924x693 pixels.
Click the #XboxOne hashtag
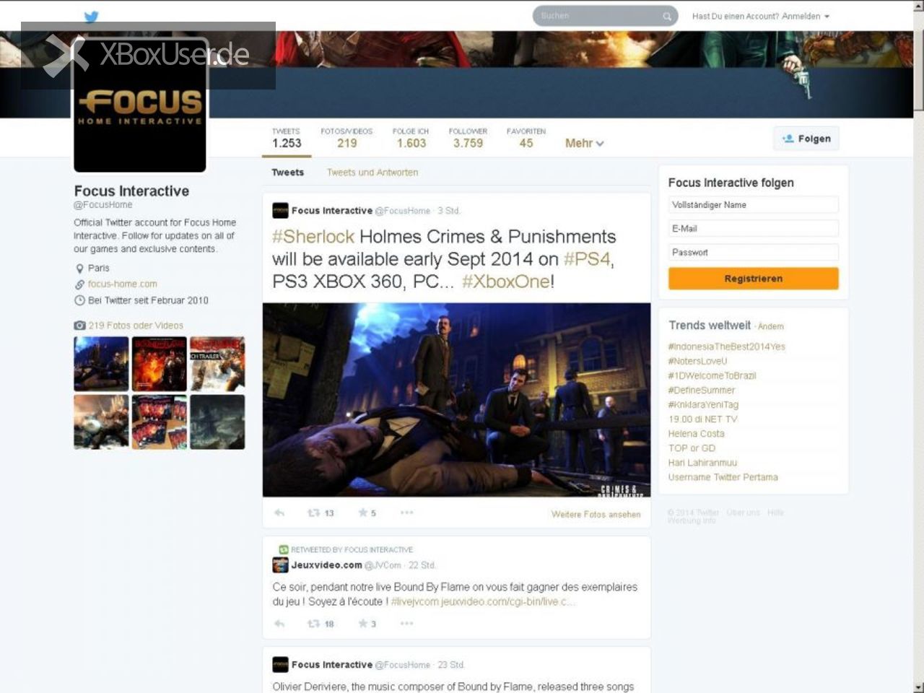tap(505, 281)
